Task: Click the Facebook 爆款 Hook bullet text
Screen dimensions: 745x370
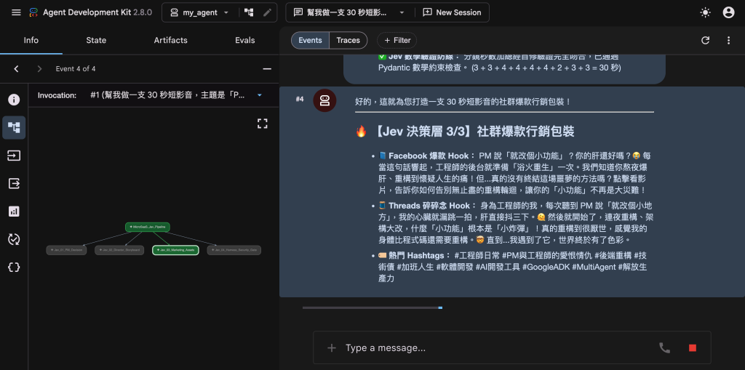Action: click(x=513, y=173)
